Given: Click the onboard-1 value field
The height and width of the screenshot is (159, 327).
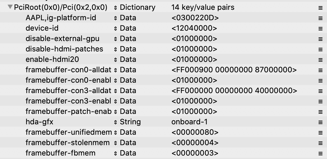Looking at the screenshot, I should [x=189, y=122].
